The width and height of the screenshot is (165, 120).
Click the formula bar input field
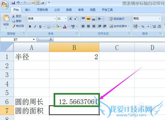[109, 39]
